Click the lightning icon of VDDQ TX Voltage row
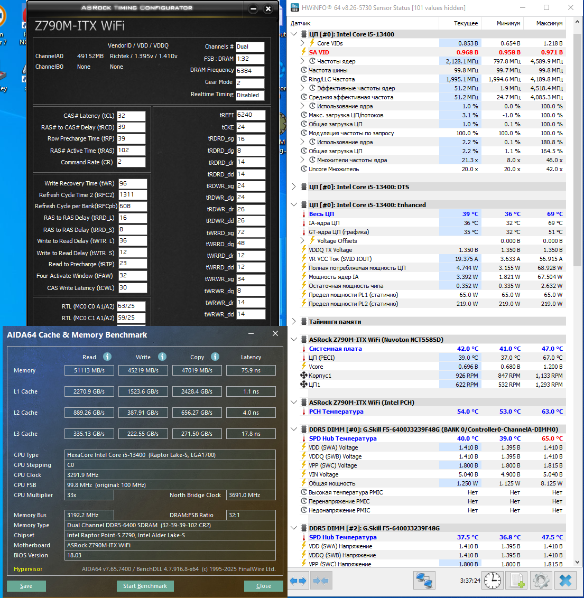 pos(304,250)
